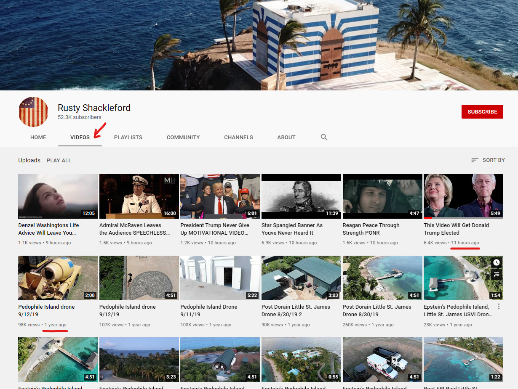
Task: Click the Play All button
Action: pyautogui.click(x=59, y=161)
